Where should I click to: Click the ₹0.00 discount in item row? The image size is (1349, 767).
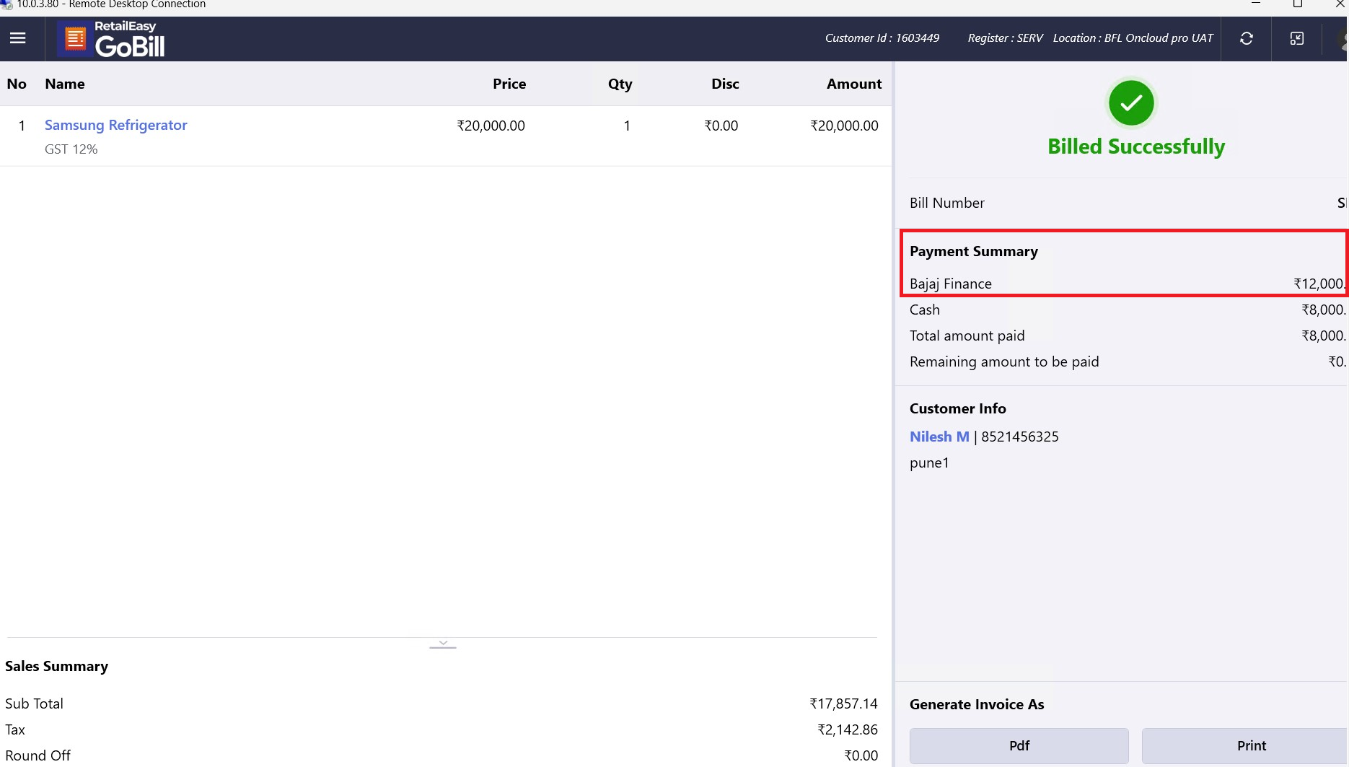point(721,126)
